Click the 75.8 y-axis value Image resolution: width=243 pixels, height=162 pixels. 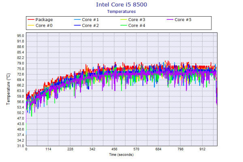[x=21, y=69]
